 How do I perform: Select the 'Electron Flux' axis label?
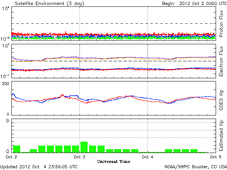pos(221,61)
